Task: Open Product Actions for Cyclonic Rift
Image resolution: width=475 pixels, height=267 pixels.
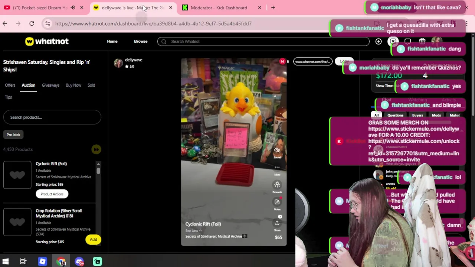Action: (x=52, y=194)
